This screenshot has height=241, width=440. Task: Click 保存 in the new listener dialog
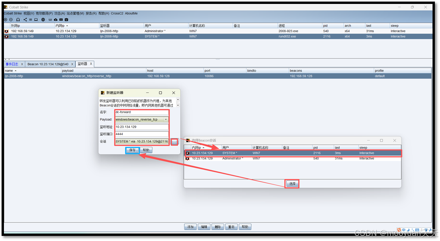(133, 151)
